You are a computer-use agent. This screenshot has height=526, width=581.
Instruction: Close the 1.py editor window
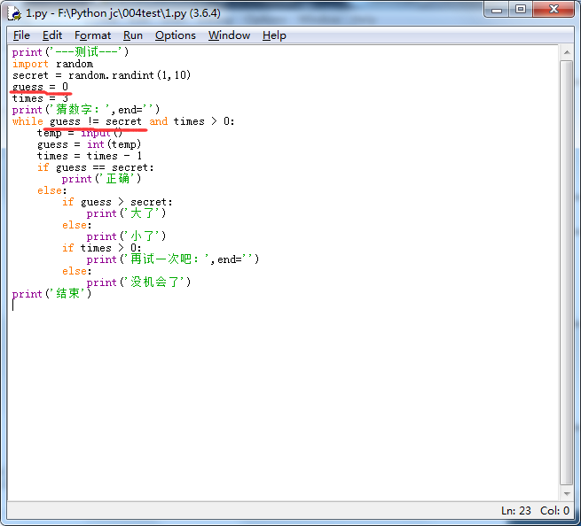pyautogui.click(x=554, y=10)
